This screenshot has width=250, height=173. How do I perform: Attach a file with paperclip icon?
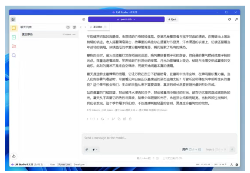pos(87,150)
